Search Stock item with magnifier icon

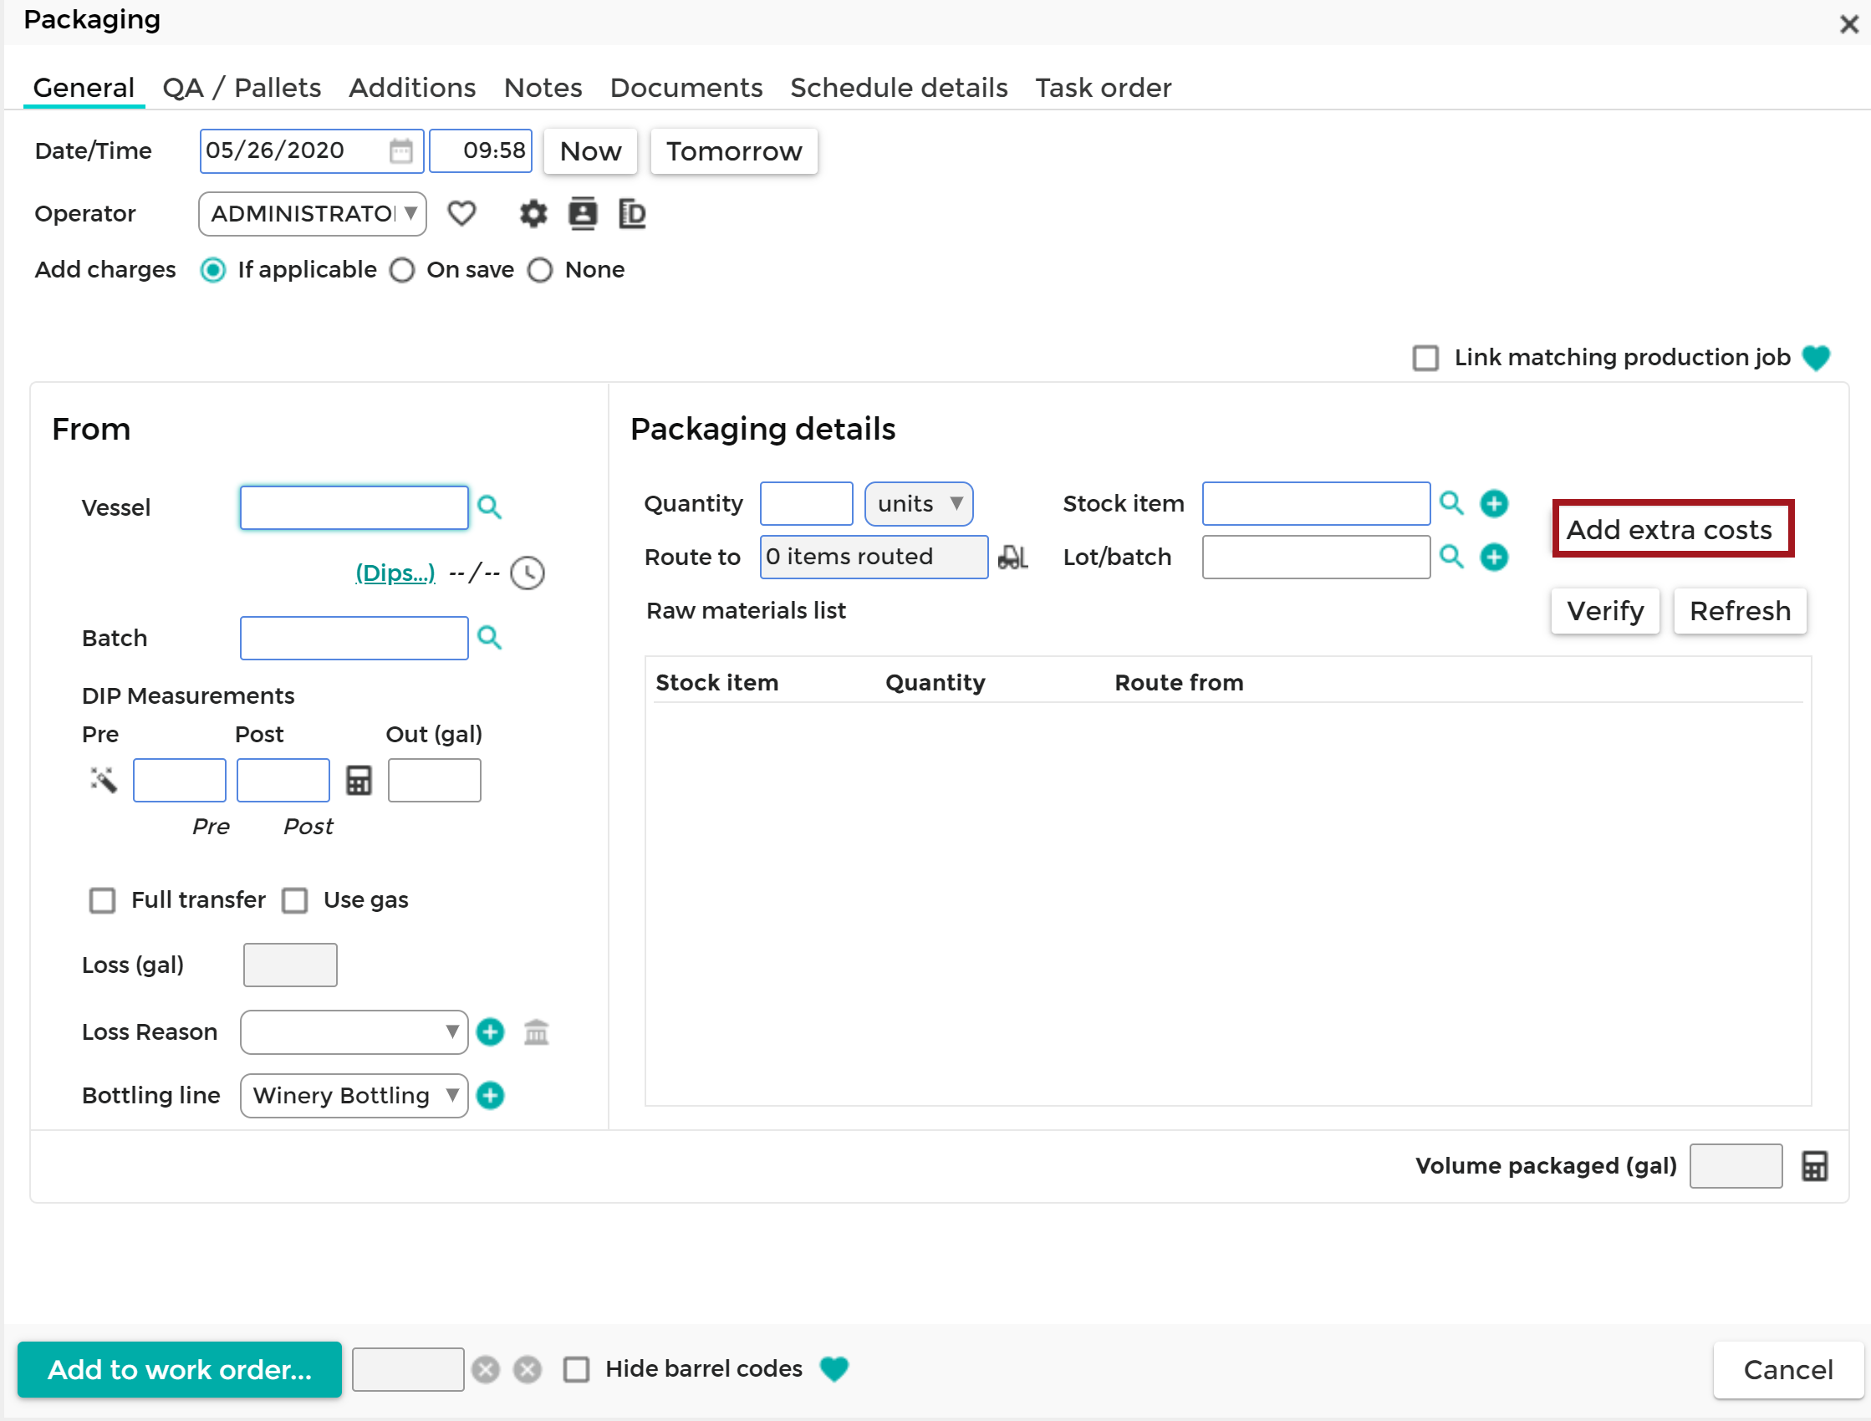1451,503
